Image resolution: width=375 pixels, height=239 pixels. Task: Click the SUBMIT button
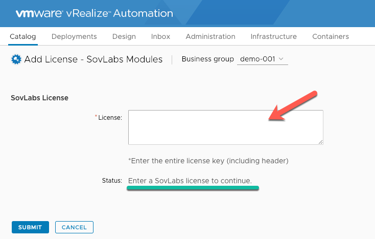(x=30, y=227)
